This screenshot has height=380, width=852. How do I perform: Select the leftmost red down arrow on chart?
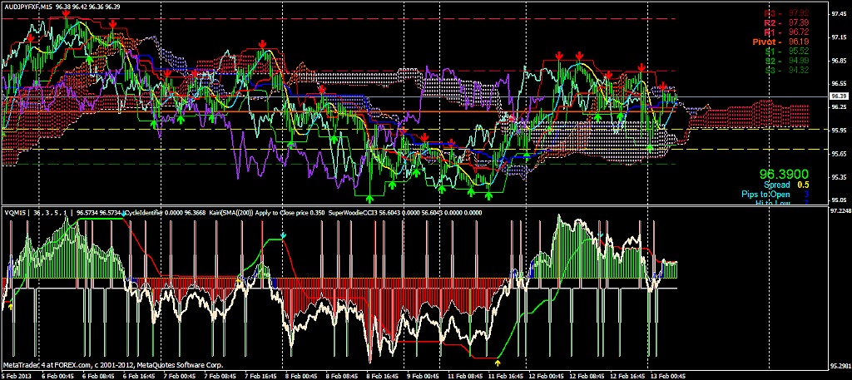[31, 37]
